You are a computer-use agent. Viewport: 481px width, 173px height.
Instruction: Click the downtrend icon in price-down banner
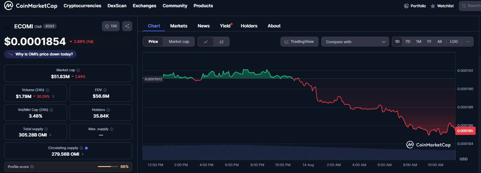pyautogui.click(x=10, y=54)
